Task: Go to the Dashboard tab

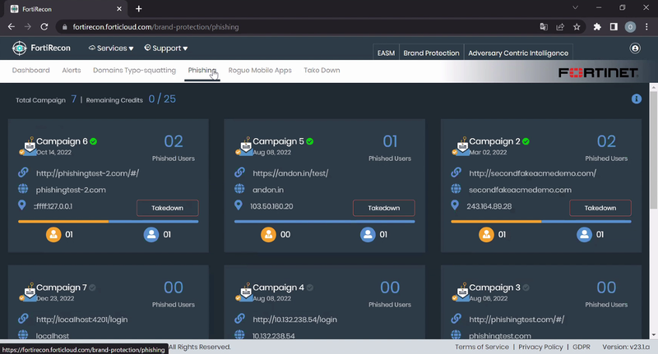Action: pyautogui.click(x=30, y=71)
